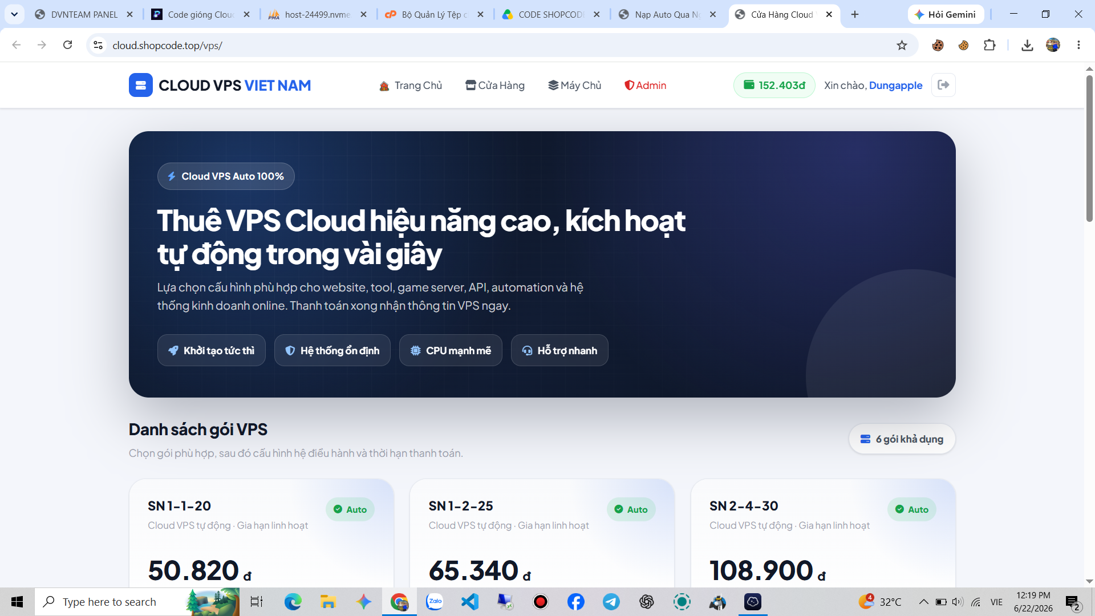Go to Trang Chủ menu item
1095x616 pixels.
[x=411, y=85]
